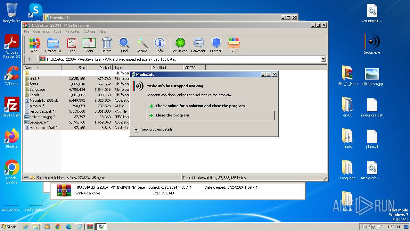The image size is (410, 231).
Task: Click Close the program
Action: 210,116
